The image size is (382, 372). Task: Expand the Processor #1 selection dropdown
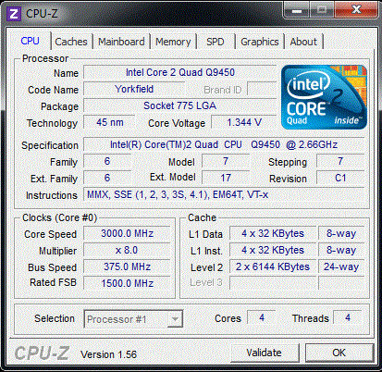click(x=133, y=319)
